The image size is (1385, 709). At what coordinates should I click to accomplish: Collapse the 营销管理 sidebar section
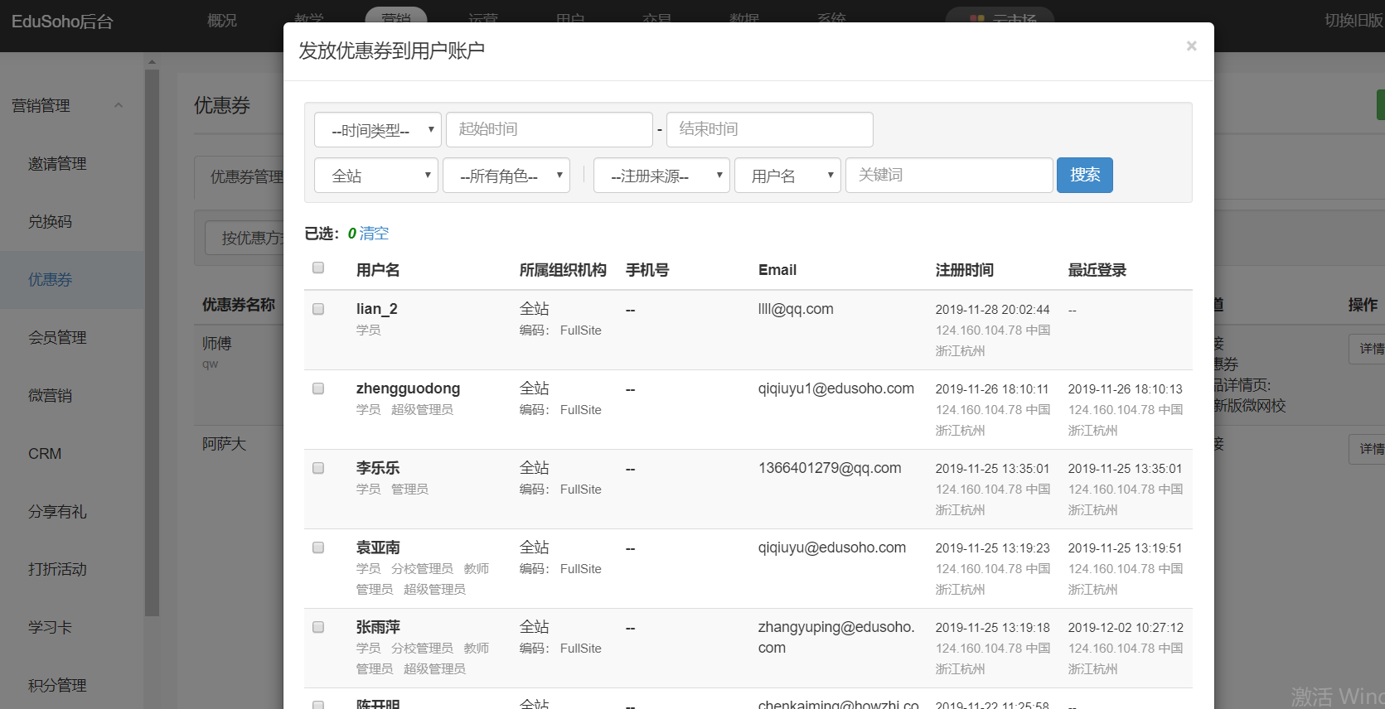pos(119,106)
